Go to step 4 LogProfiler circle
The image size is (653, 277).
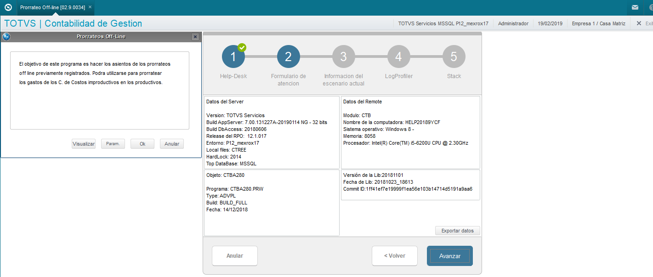pos(399,57)
